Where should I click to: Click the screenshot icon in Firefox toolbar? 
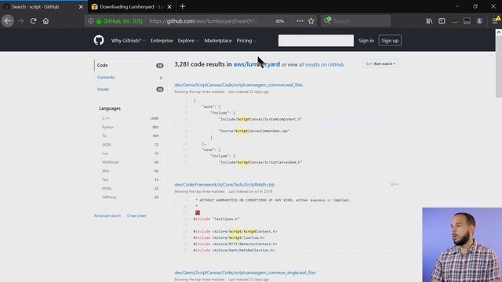(x=467, y=21)
